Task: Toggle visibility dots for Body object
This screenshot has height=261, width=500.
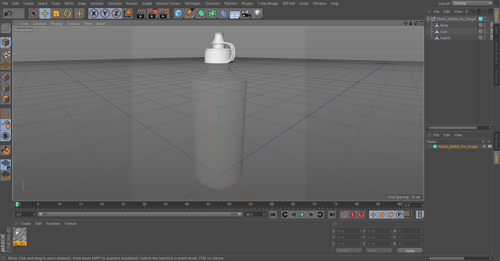Action: tap(485, 25)
